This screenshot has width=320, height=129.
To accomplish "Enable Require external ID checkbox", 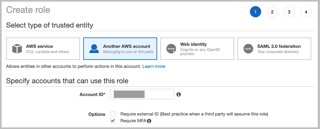I will [113, 114].
